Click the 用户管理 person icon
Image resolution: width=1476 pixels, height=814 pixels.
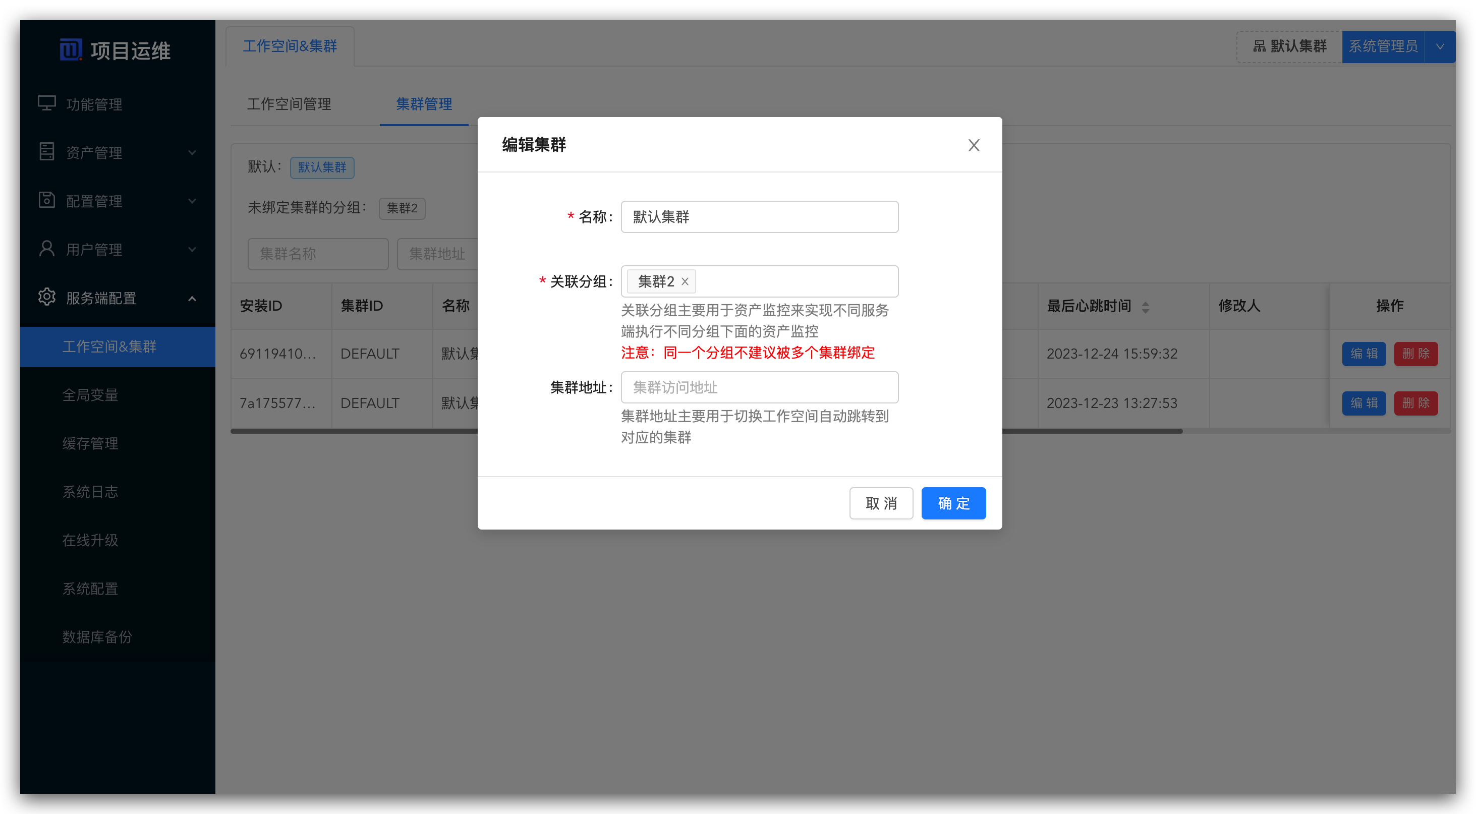point(46,249)
